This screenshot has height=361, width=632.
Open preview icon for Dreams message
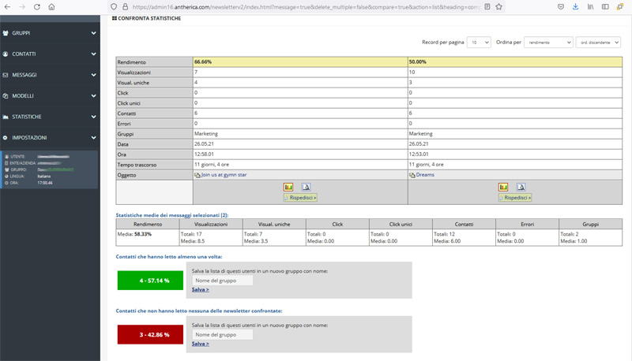tap(521, 187)
